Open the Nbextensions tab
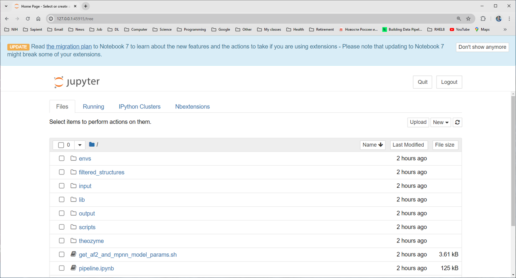Viewport: 516px width, 278px height. 192,106
